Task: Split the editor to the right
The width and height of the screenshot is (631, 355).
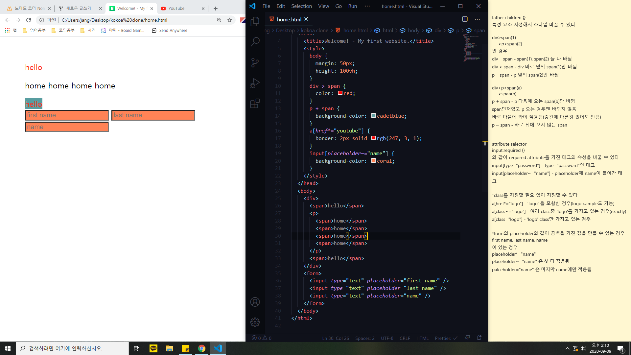Action: (465, 19)
